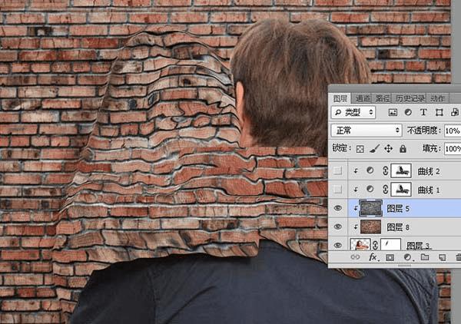
Task: Click mask link chain on 图层 3
Action: coord(376,245)
